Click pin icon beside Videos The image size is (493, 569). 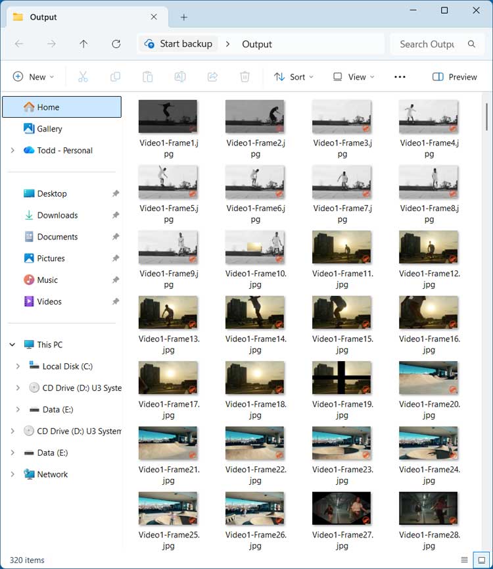pyautogui.click(x=116, y=301)
